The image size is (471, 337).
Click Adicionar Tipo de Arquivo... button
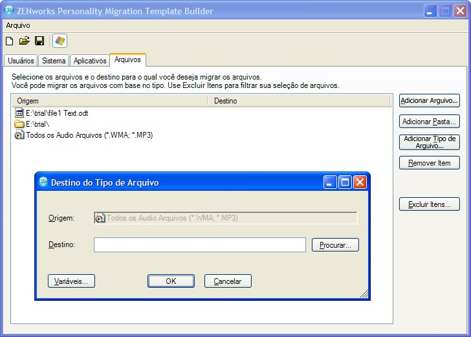point(429,142)
